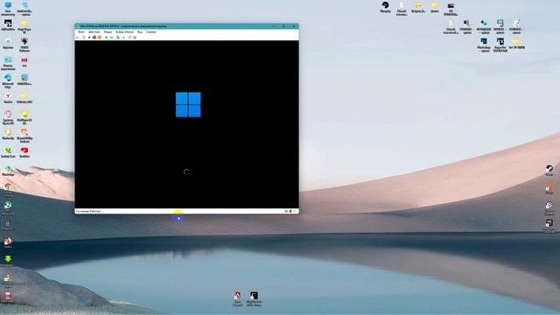This screenshot has width=560, height=315.
Task: Shut down VM using red round icon
Action: 94,37
